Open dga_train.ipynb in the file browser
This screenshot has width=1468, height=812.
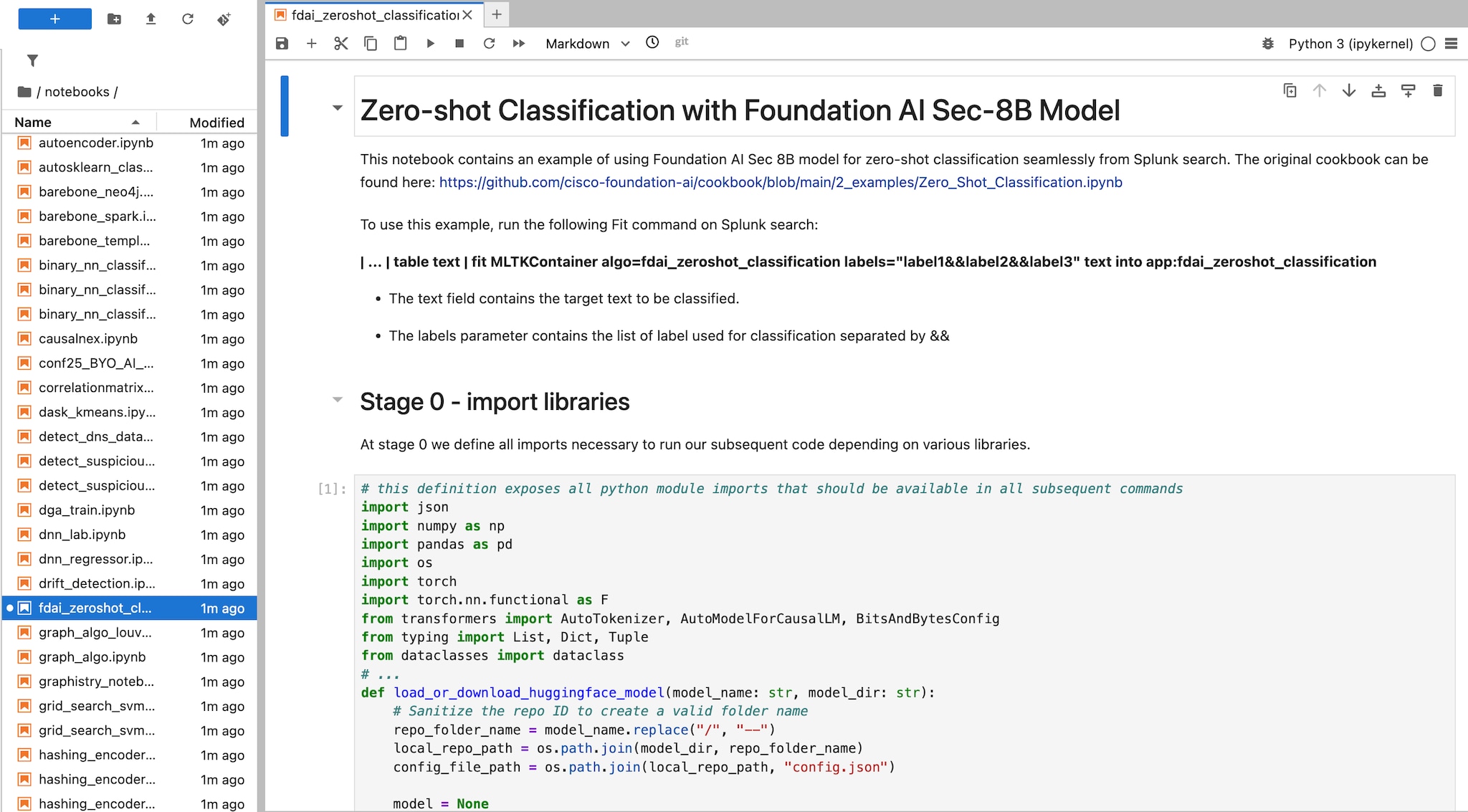[x=87, y=510]
